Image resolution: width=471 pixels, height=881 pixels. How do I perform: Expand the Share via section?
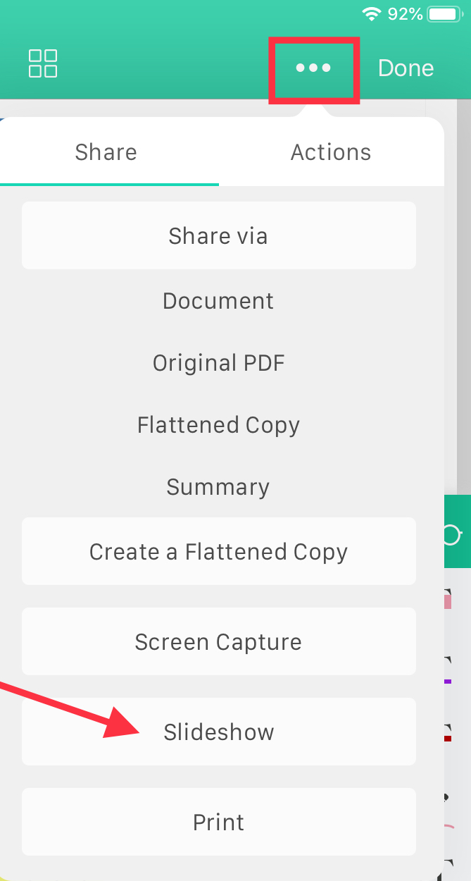click(219, 235)
